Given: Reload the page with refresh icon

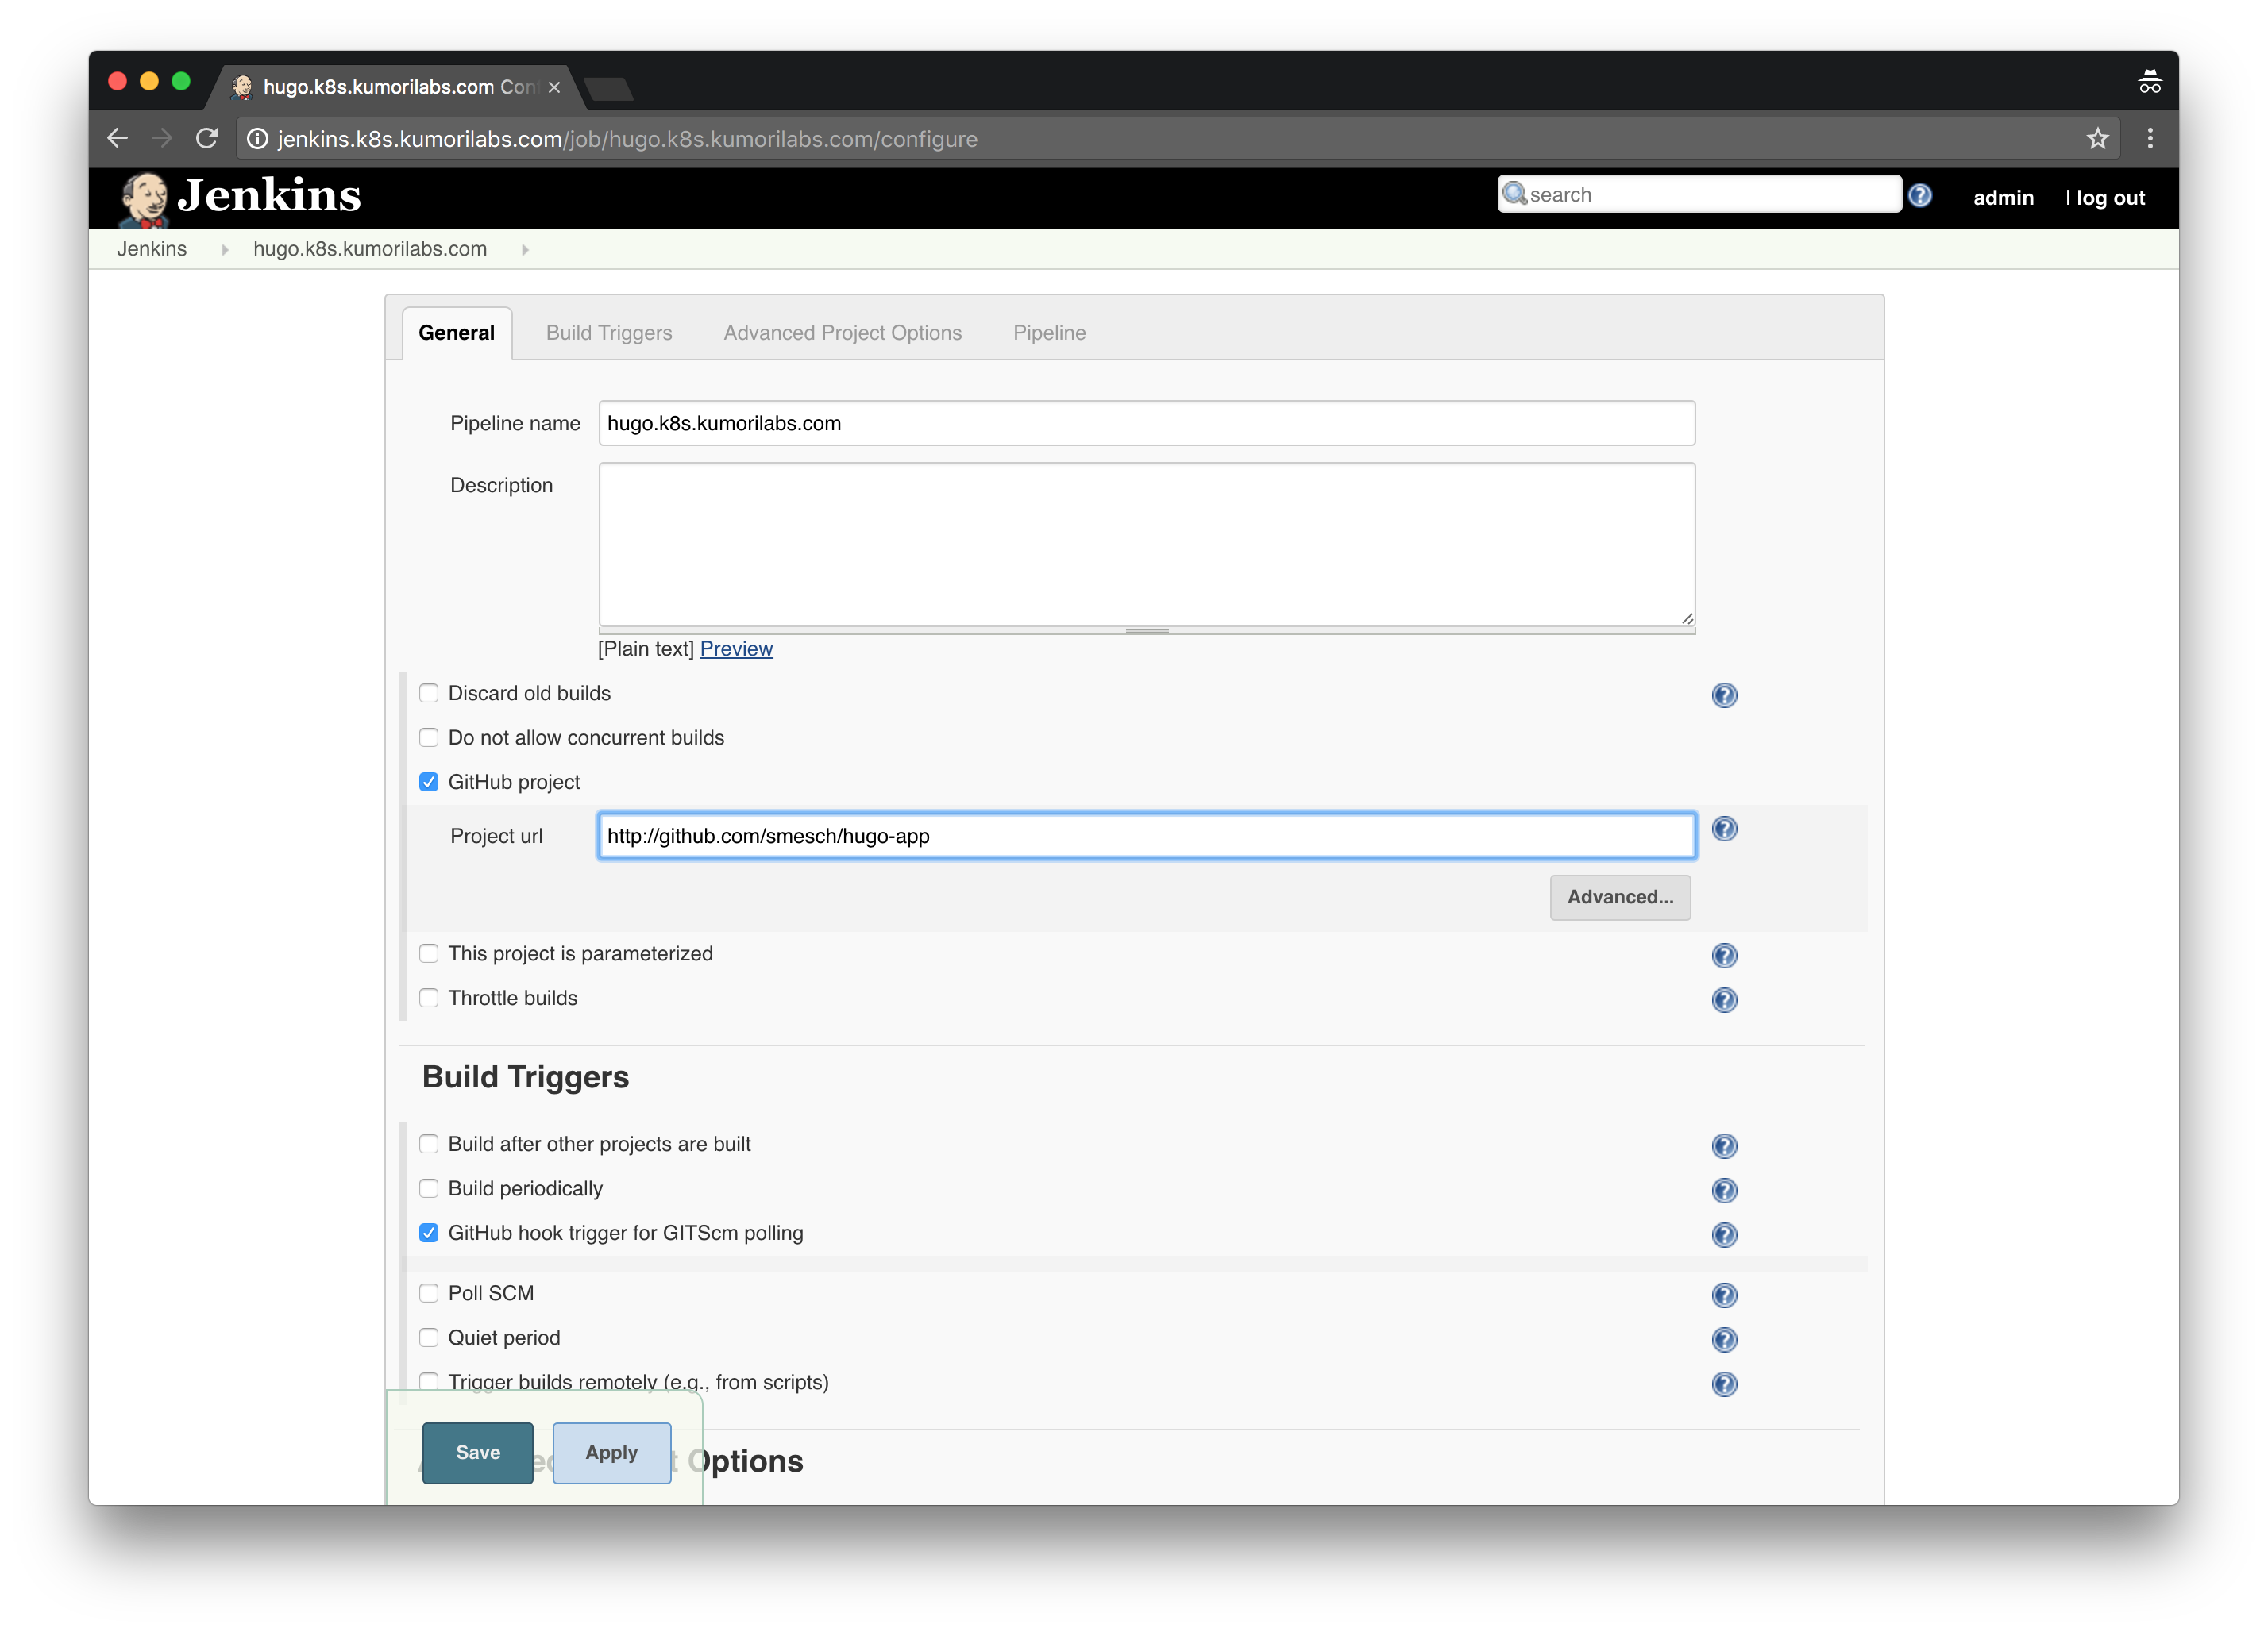Looking at the screenshot, I should (x=206, y=139).
